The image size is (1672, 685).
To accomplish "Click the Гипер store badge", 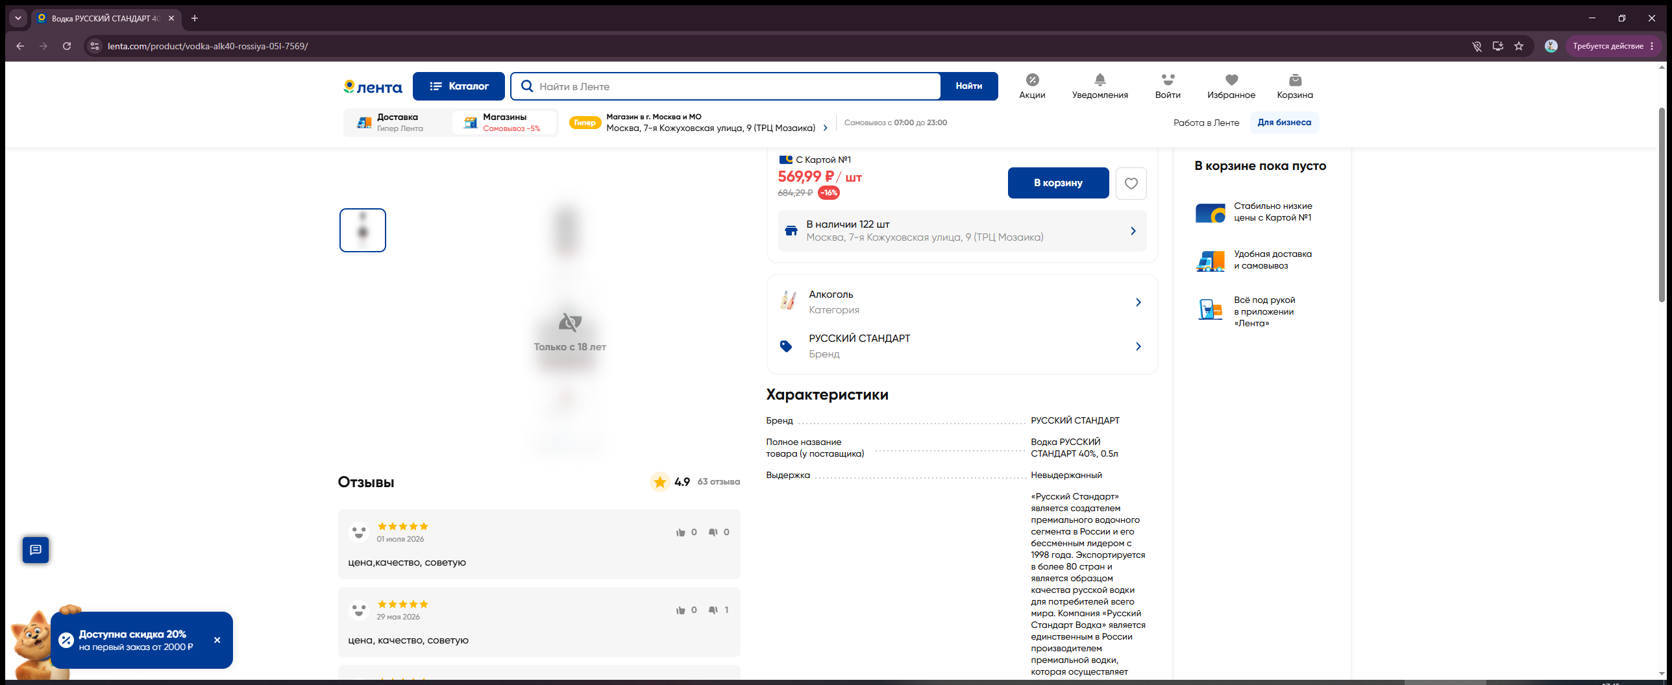I will tap(585, 123).
